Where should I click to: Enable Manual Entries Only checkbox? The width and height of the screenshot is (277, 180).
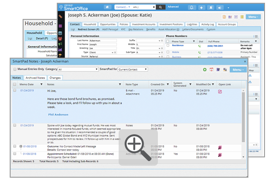click(x=15, y=69)
